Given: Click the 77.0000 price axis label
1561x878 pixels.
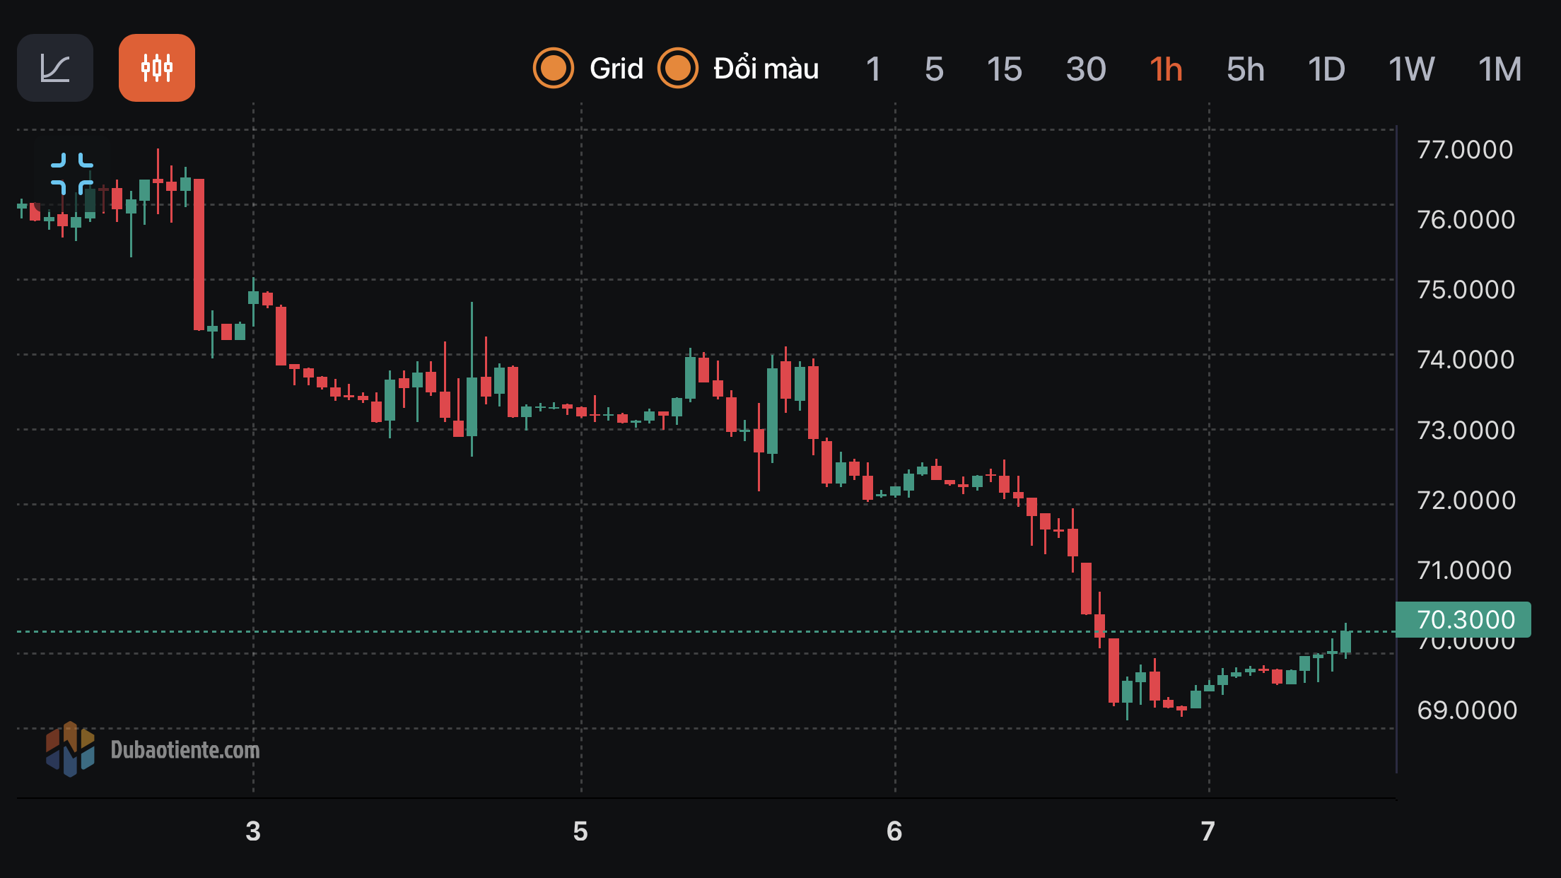Looking at the screenshot, I should [1466, 149].
